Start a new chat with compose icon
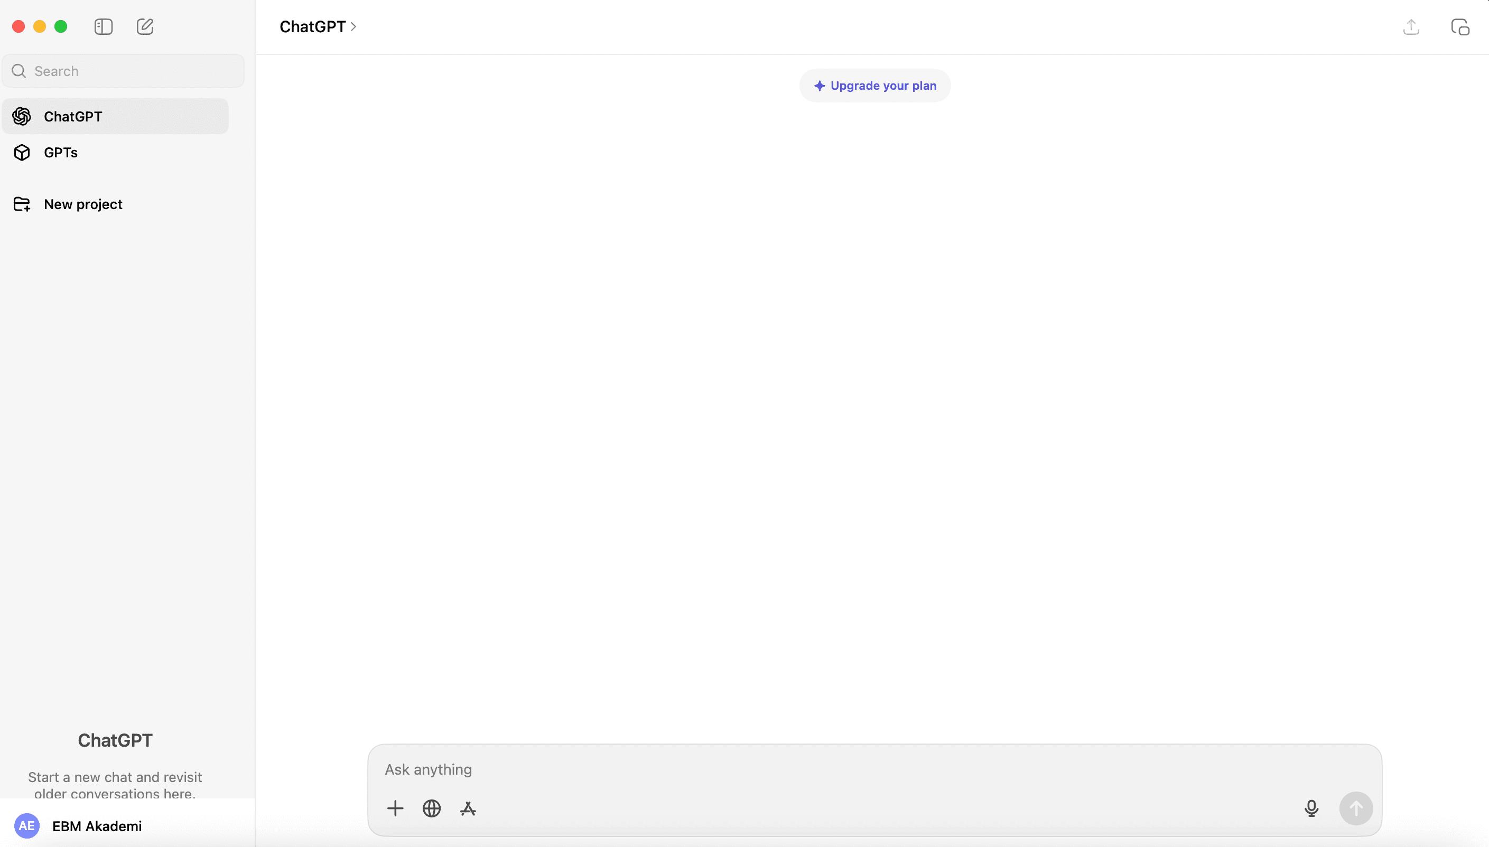The width and height of the screenshot is (1489, 847). click(145, 27)
